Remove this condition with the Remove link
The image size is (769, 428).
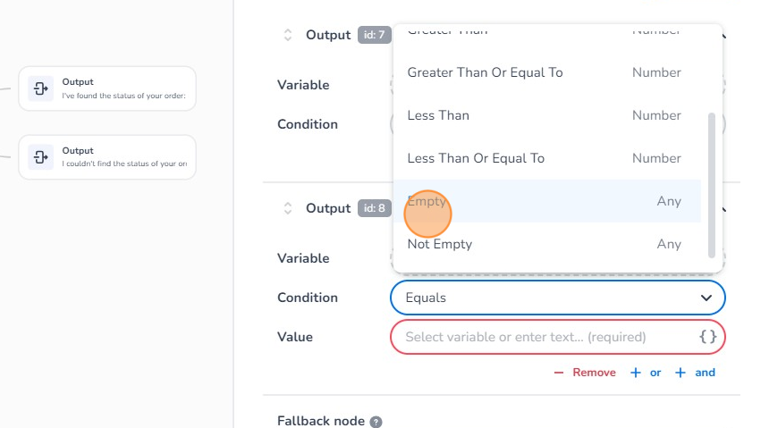click(586, 373)
